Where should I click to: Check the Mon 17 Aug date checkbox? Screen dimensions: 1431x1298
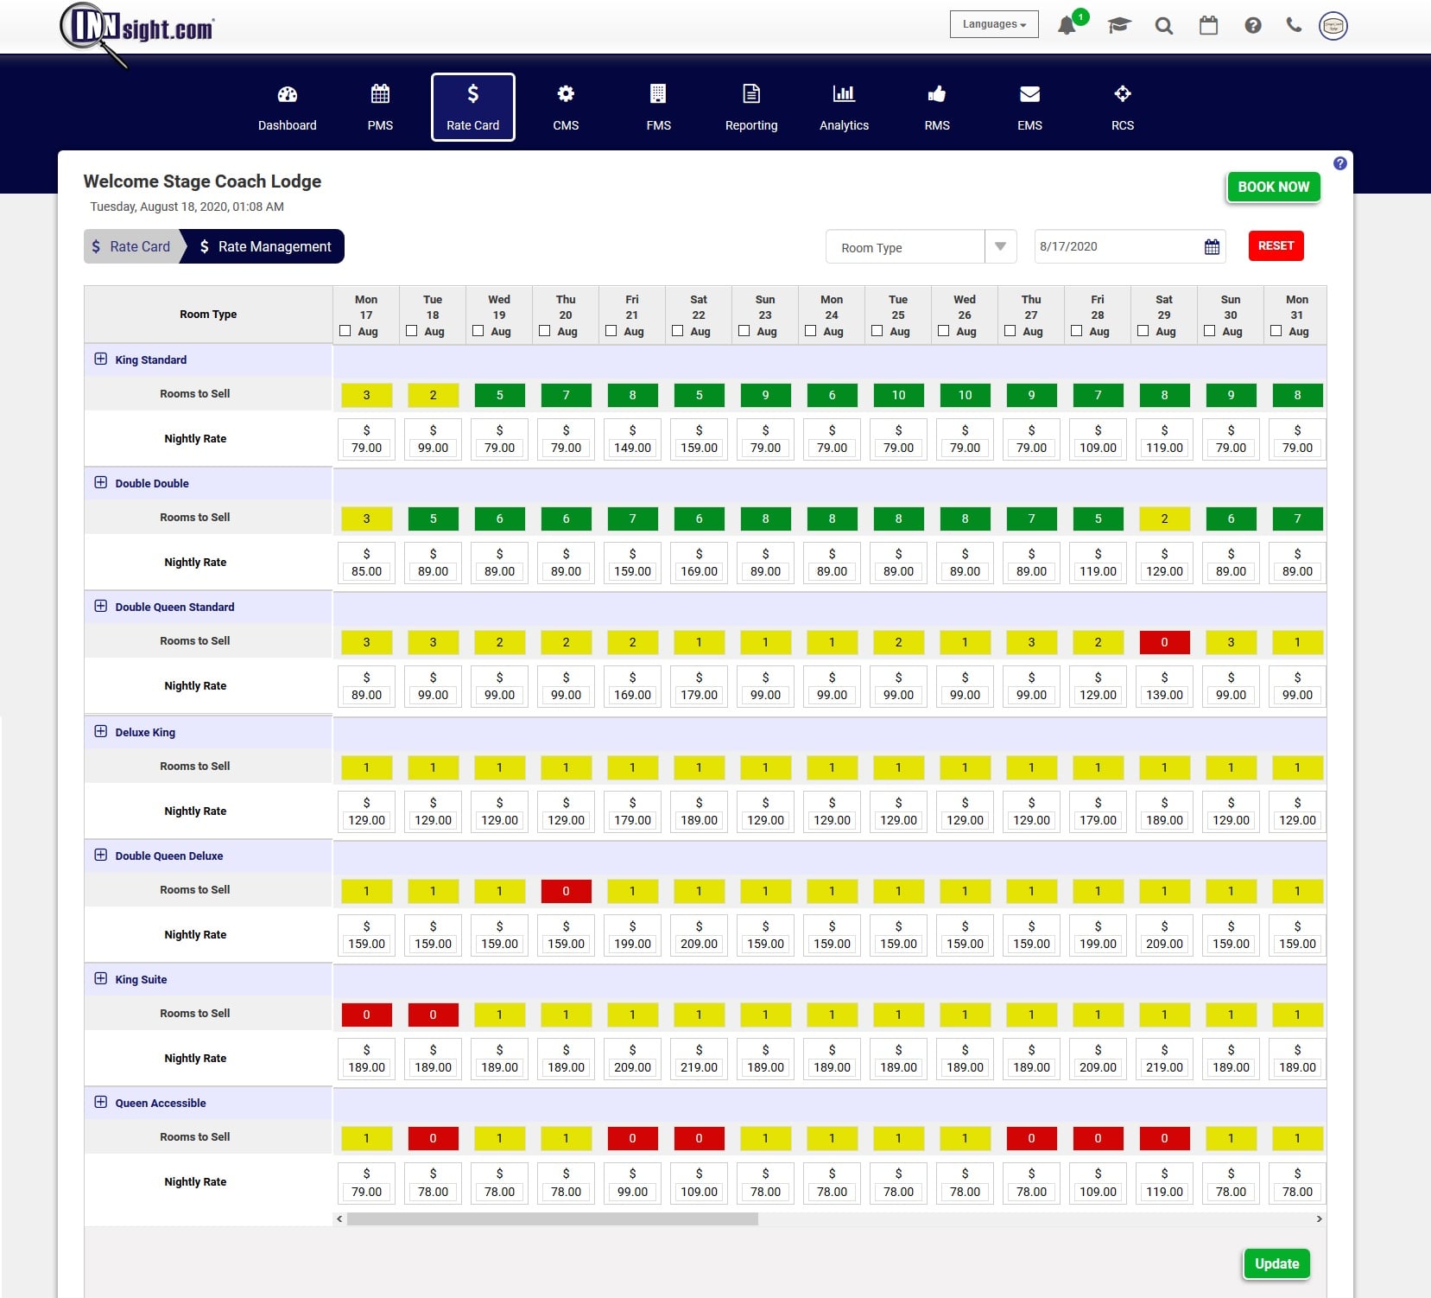tap(347, 330)
